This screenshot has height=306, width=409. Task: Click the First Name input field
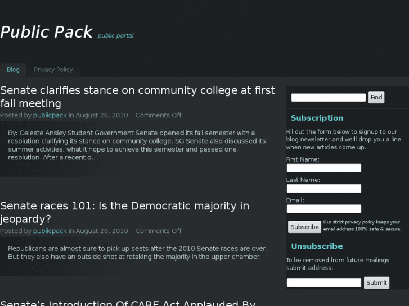click(x=324, y=168)
